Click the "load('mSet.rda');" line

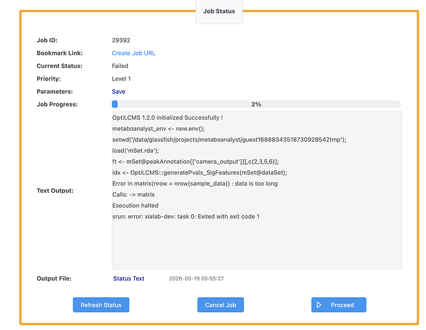[136, 150]
